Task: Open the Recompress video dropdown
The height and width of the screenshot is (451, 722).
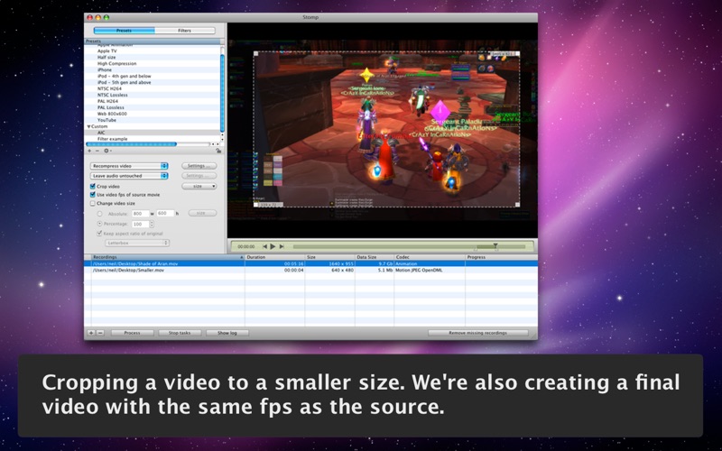Action: coord(129,166)
